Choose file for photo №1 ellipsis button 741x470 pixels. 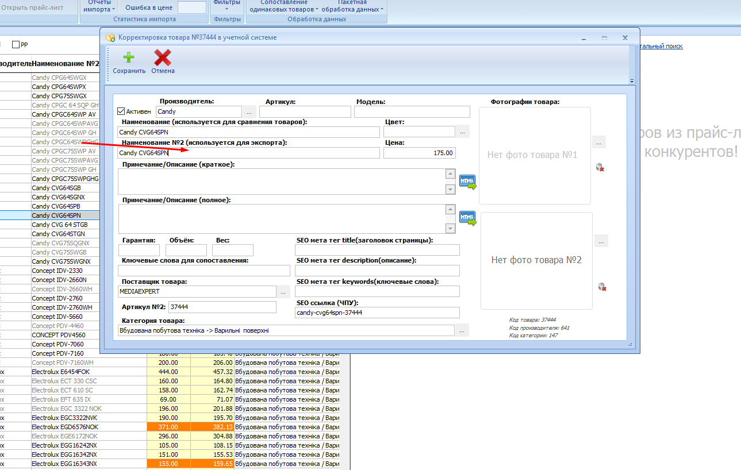599,142
